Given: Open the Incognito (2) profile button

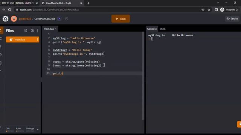Looking at the screenshot, I should (x=230, y=10).
